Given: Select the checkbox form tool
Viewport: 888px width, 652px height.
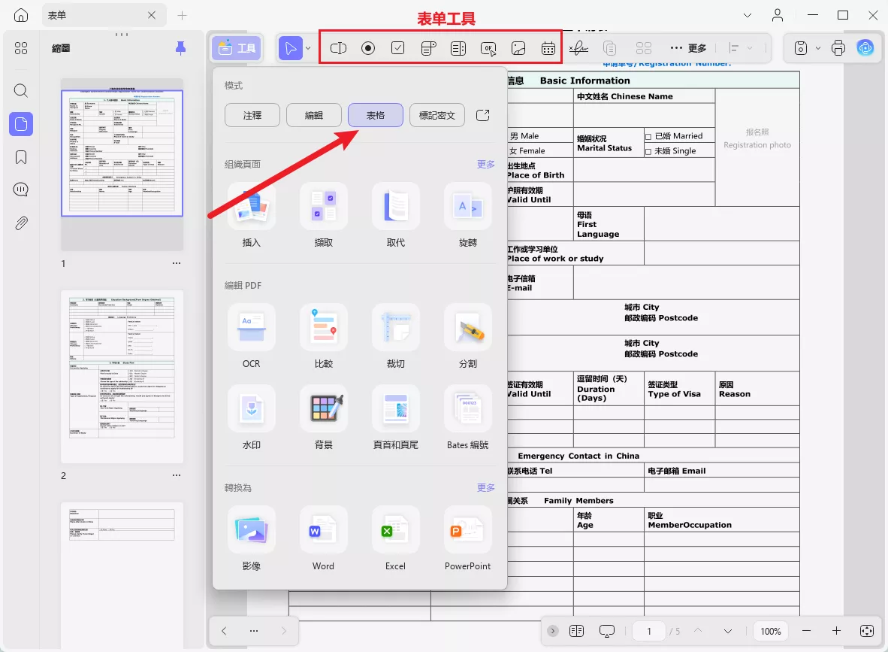Looking at the screenshot, I should click(398, 48).
